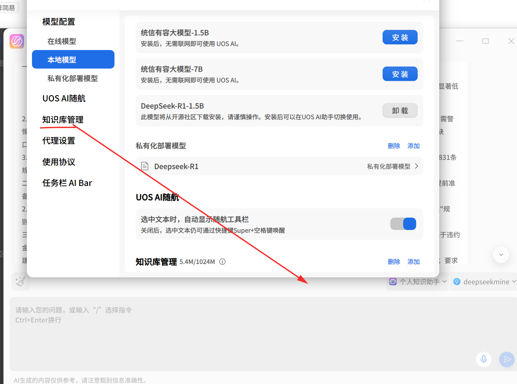This screenshot has height=384, width=517.
Task: Click 添加 in knowledge base management
Action: coord(414,262)
